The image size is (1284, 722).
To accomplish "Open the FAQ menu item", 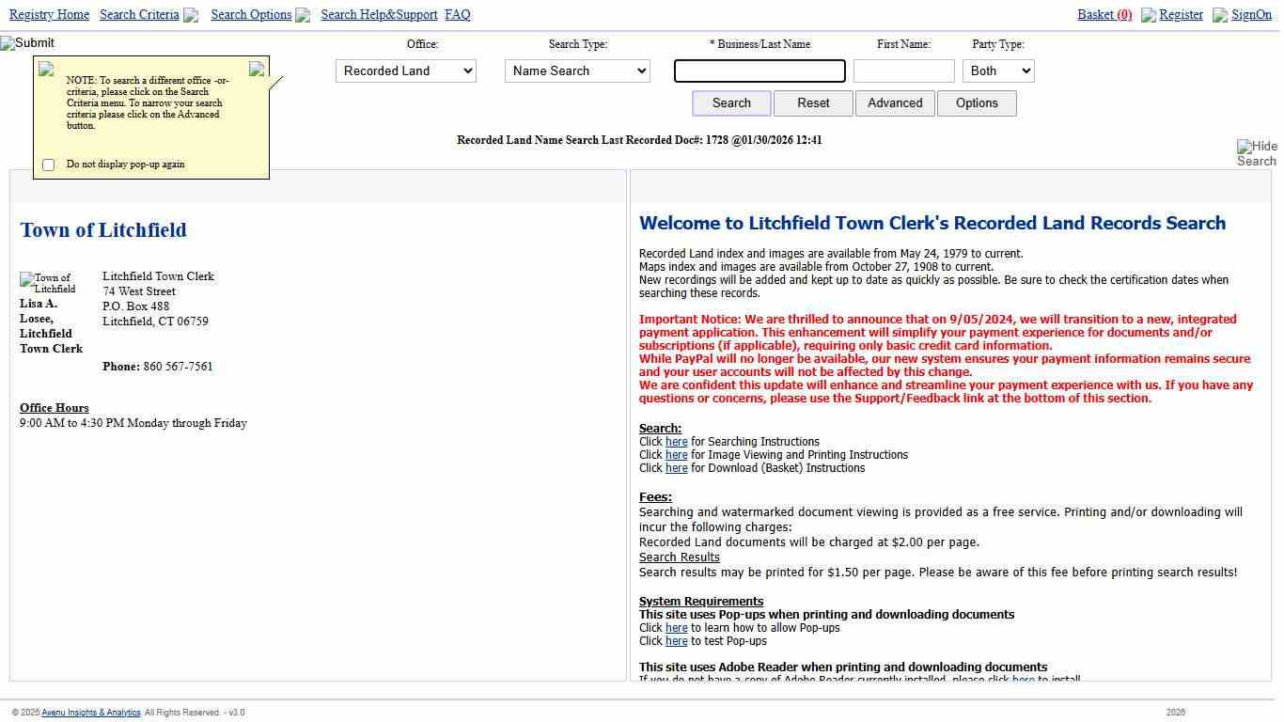I will tap(458, 15).
